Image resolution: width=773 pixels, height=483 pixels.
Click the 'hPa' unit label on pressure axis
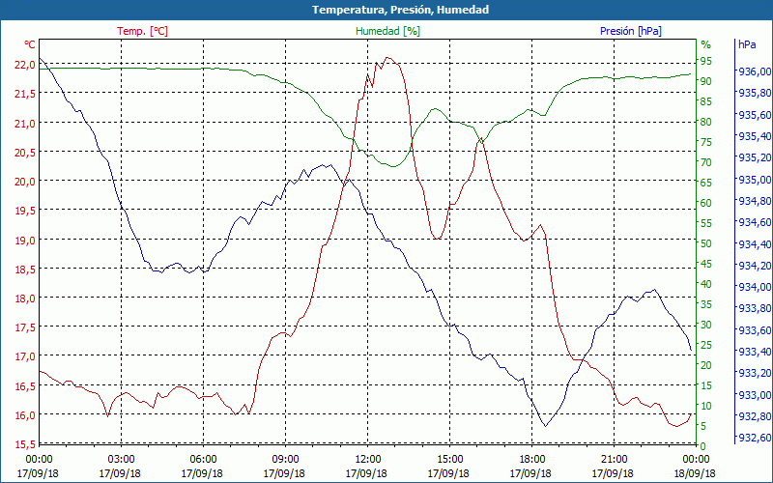click(747, 44)
